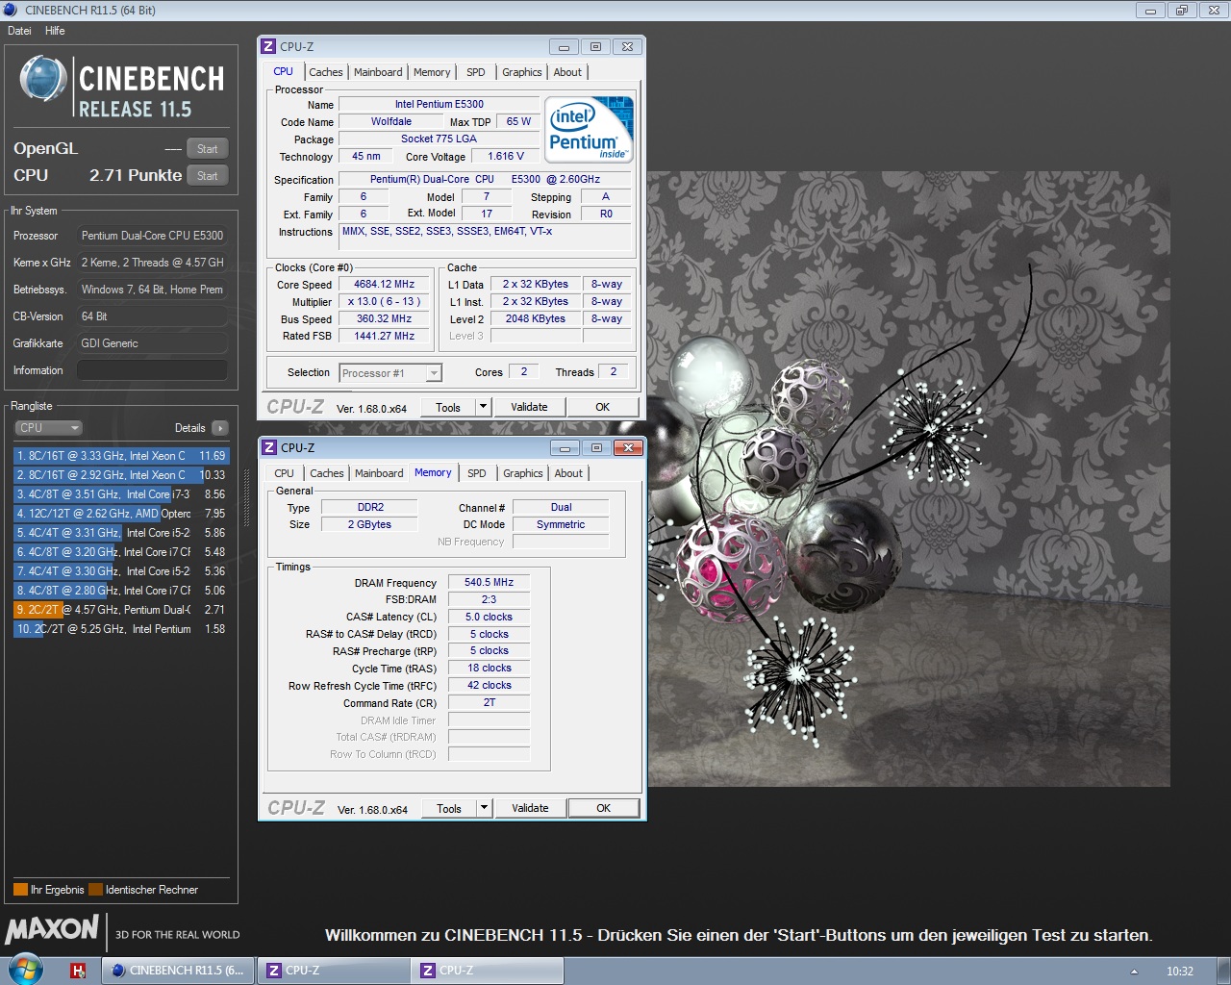
Task: Open the CPU dropdown in Rangliste
Action: click(x=48, y=428)
